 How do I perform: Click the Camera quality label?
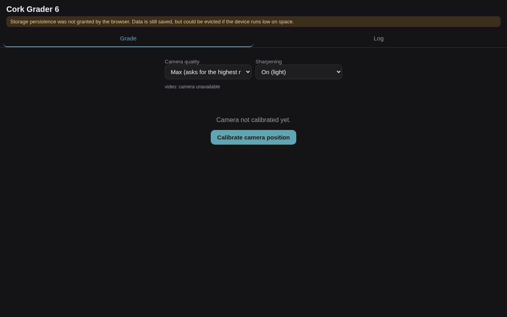(182, 61)
